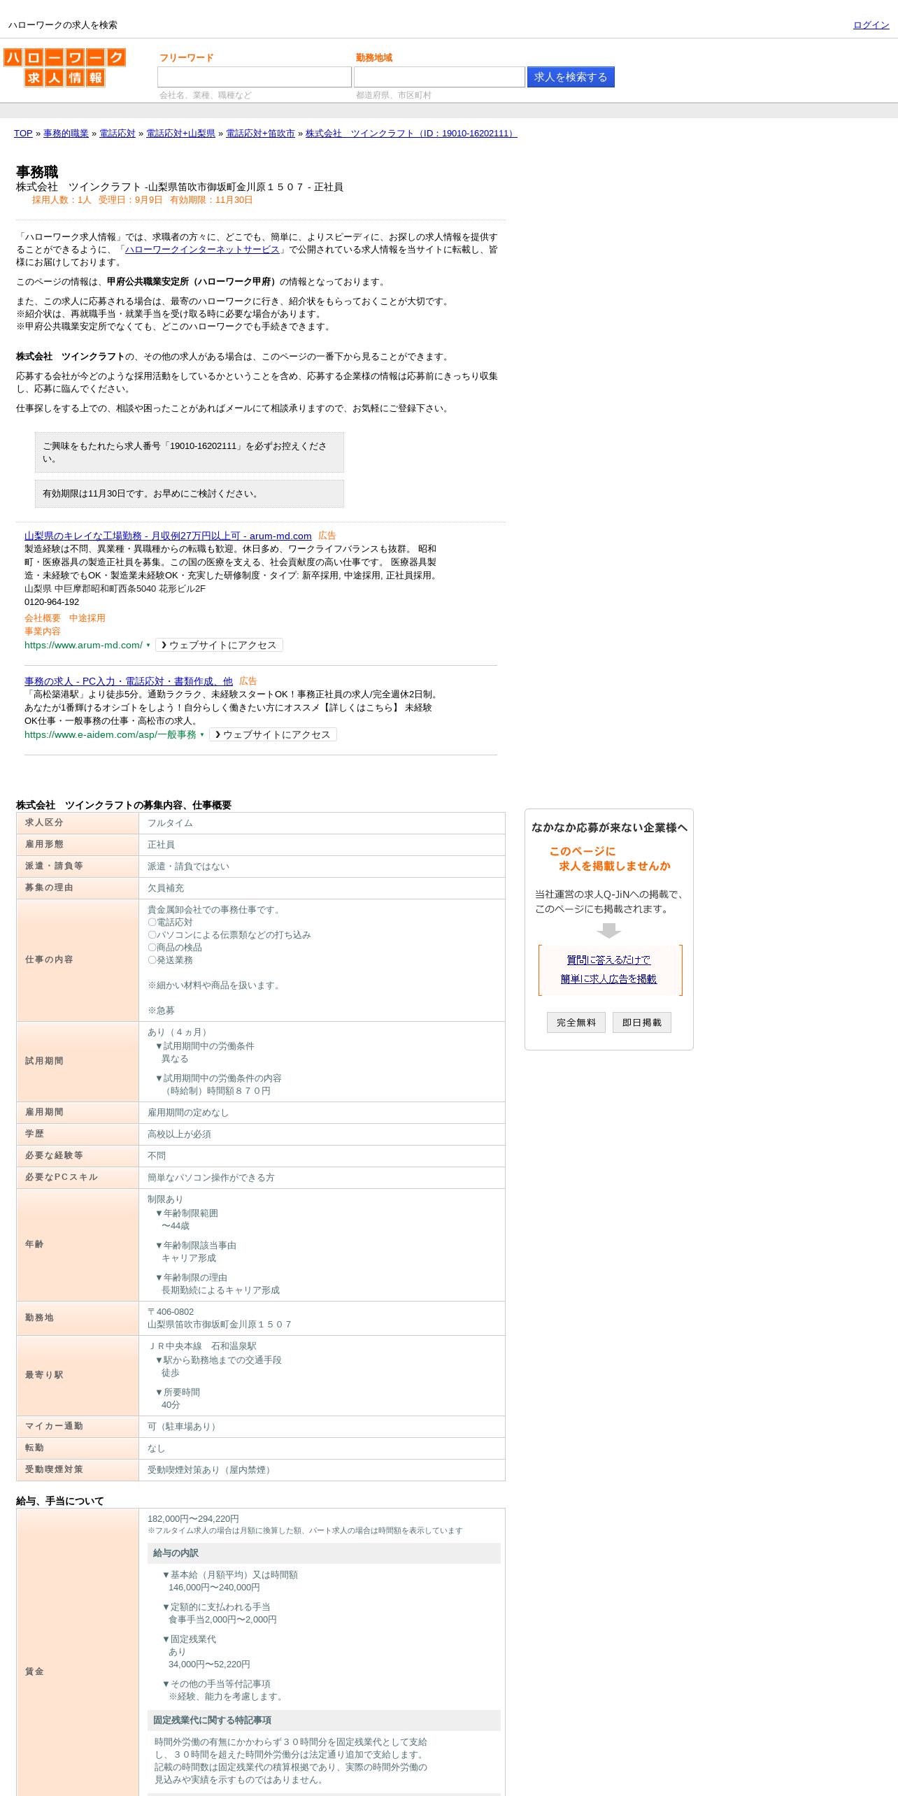898x1796 pixels.
Task: Click the 受動喫煙対策あり（屋内禁煙） cell
Action: click(x=322, y=1470)
